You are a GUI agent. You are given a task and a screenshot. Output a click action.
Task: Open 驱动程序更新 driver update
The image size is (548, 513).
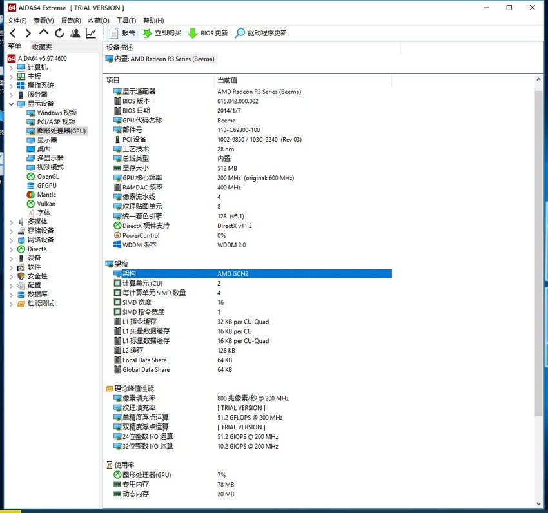click(261, 34)
